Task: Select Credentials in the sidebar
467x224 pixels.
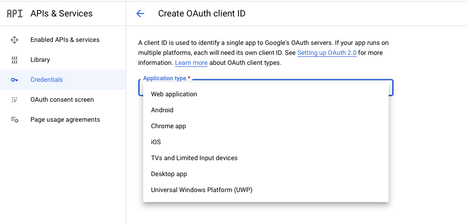Action: point(63,80)
